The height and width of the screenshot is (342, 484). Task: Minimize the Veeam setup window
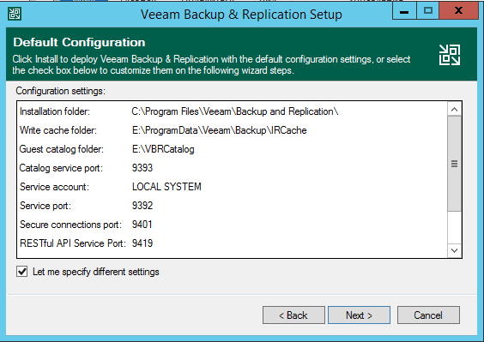click(404, 11)
